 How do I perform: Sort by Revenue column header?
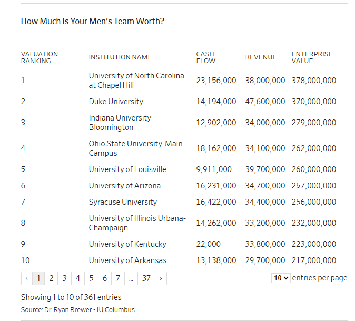[261, 57]
